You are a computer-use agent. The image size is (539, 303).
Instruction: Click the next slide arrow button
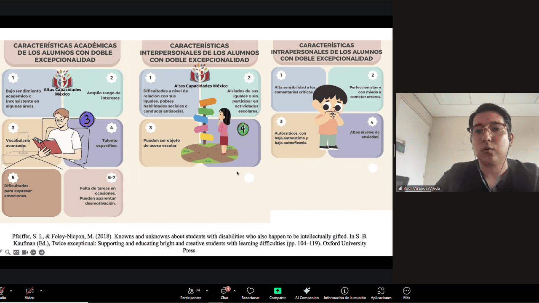click(42, 252)
